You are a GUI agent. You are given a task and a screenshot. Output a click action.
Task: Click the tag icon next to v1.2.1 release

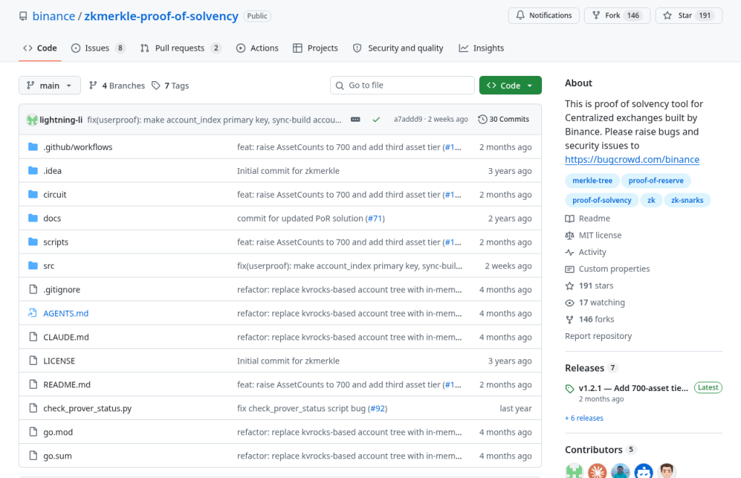[570, 389]
